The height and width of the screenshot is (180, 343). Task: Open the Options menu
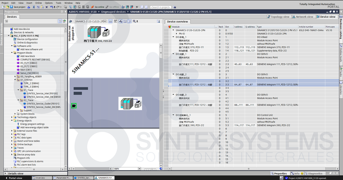coord(49,3)
